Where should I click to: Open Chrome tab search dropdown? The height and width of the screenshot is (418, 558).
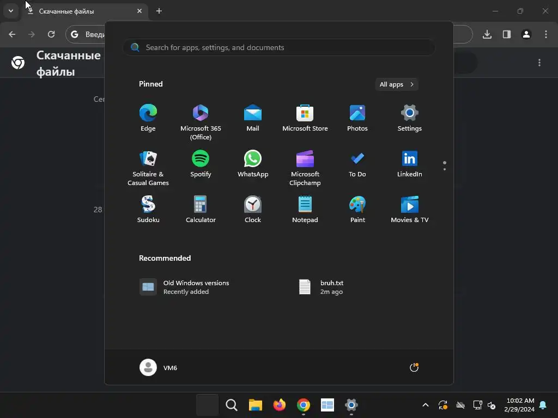click(x=11, y=11)
